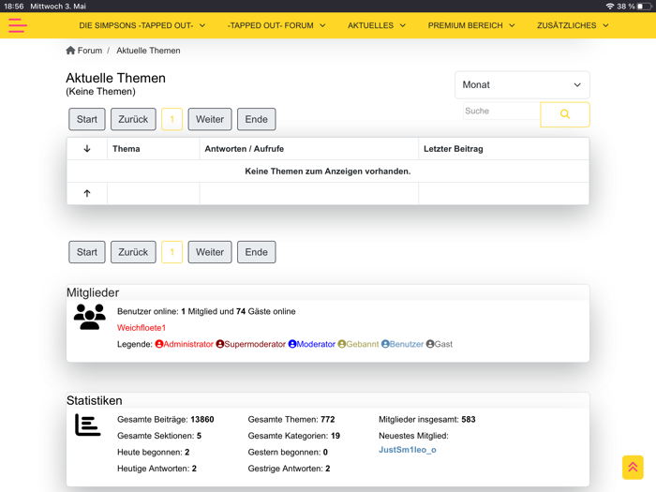Click the top Start pagination button
The image size is (656, 492).
tap(87, 119)
